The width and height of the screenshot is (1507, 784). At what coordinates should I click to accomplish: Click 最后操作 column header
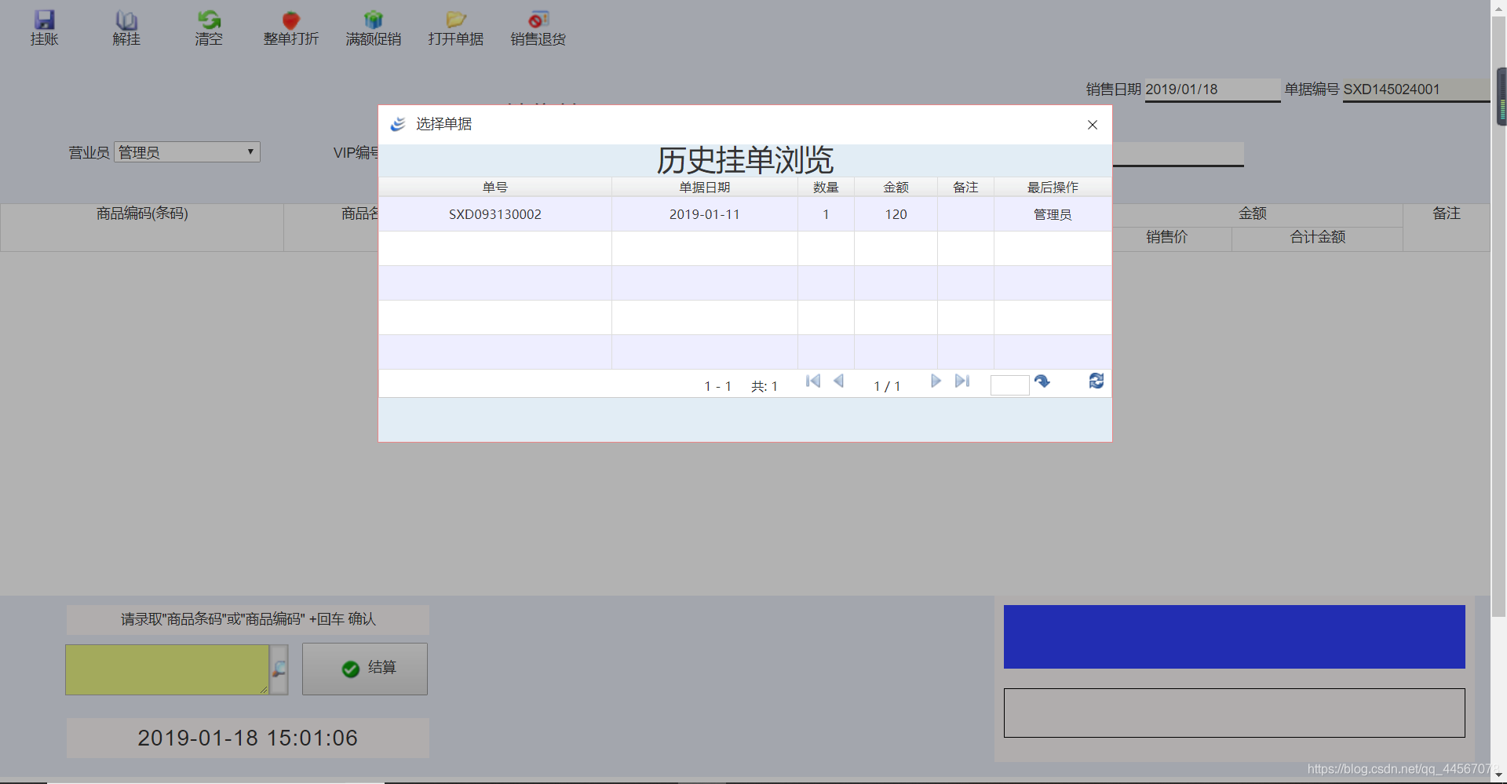tap(1053, 187)
